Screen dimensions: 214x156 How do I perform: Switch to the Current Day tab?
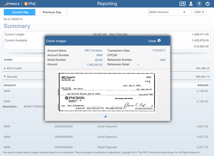[x=20, y=12]
